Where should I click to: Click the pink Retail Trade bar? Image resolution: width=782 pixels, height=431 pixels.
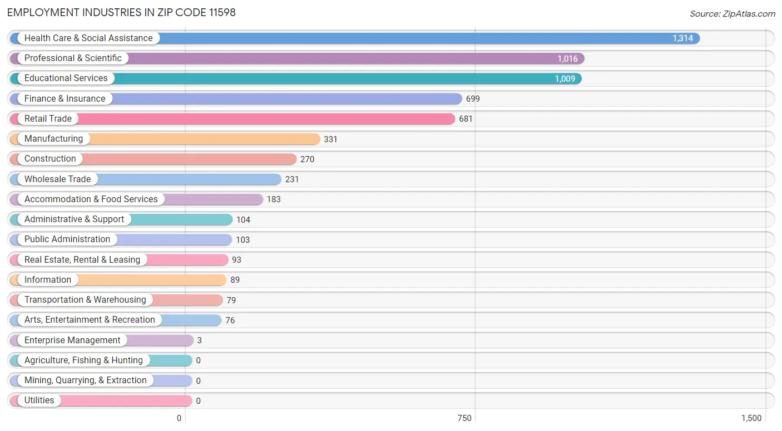232,119
